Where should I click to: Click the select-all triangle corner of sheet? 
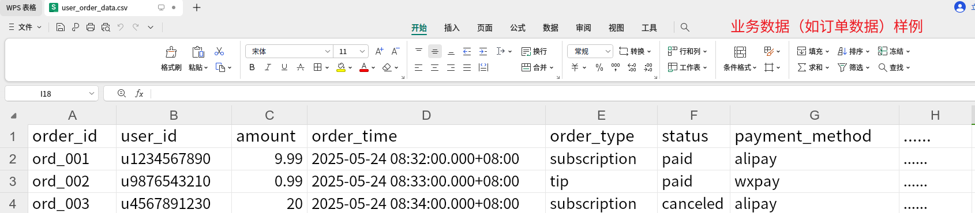[x=13, y=116]
